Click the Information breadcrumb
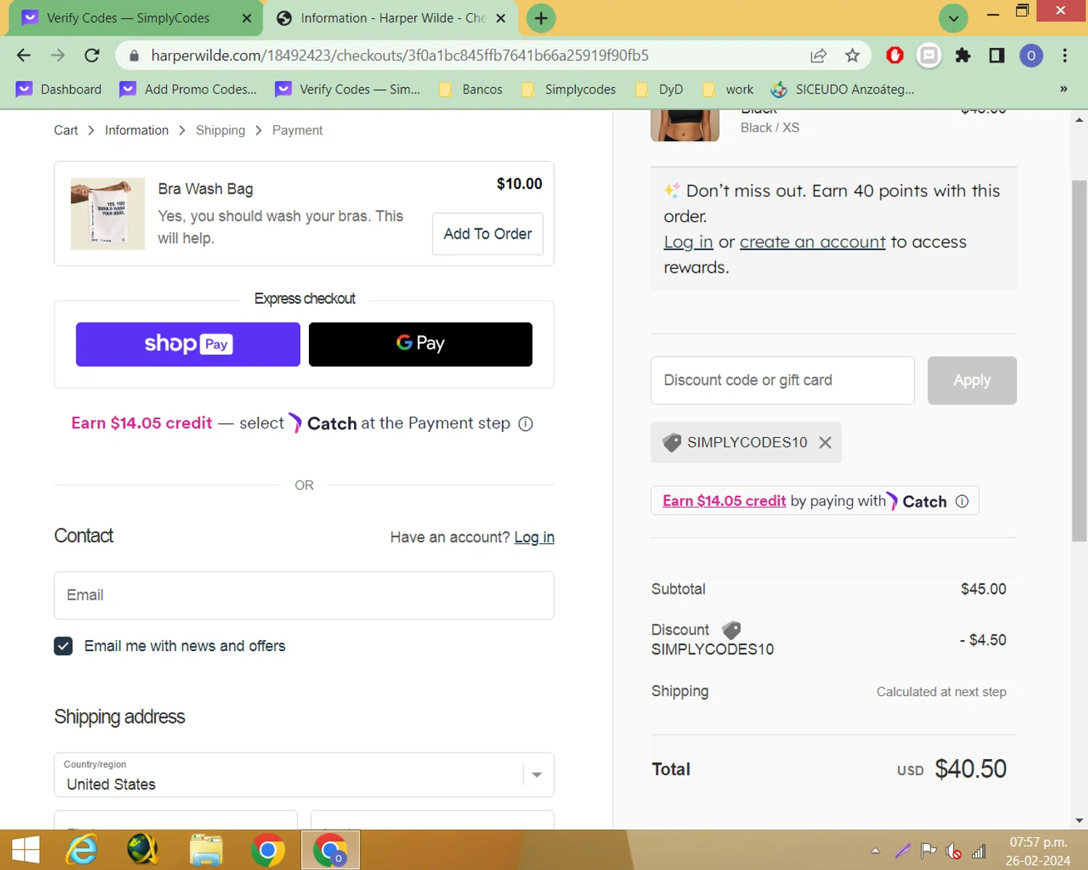This screenshot has height=870, width=1088. [x=136, y=130]
